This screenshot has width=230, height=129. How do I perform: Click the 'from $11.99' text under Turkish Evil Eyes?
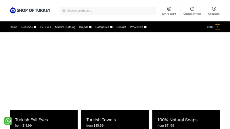23,126
